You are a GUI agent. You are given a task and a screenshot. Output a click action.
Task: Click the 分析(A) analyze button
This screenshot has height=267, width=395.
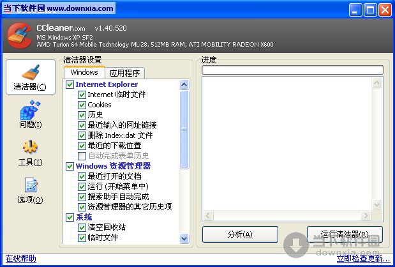(240, 234)
